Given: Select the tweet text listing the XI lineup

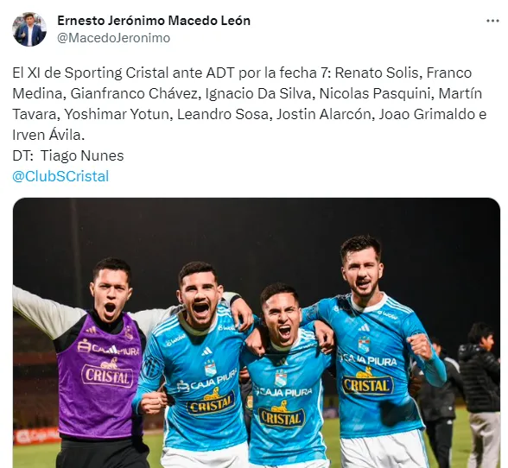Looking at the screenshot, I should click(250, 104).
